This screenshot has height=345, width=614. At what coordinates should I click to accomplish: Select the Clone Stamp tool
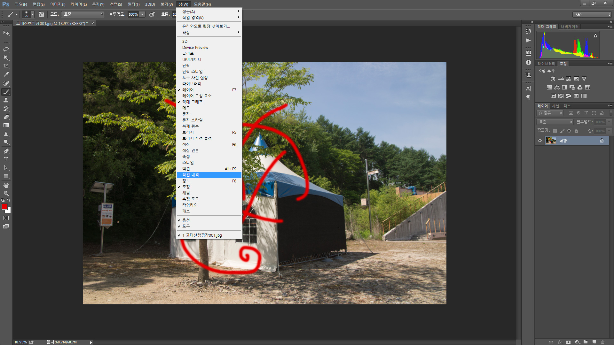[6, 100]
